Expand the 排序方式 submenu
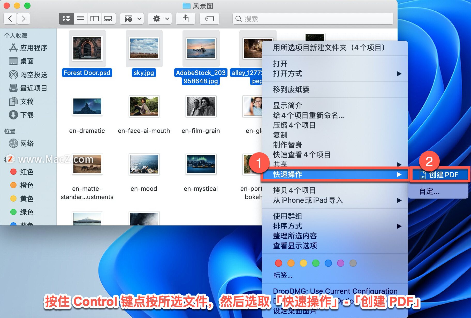471x318 pixels. (335, 226)
